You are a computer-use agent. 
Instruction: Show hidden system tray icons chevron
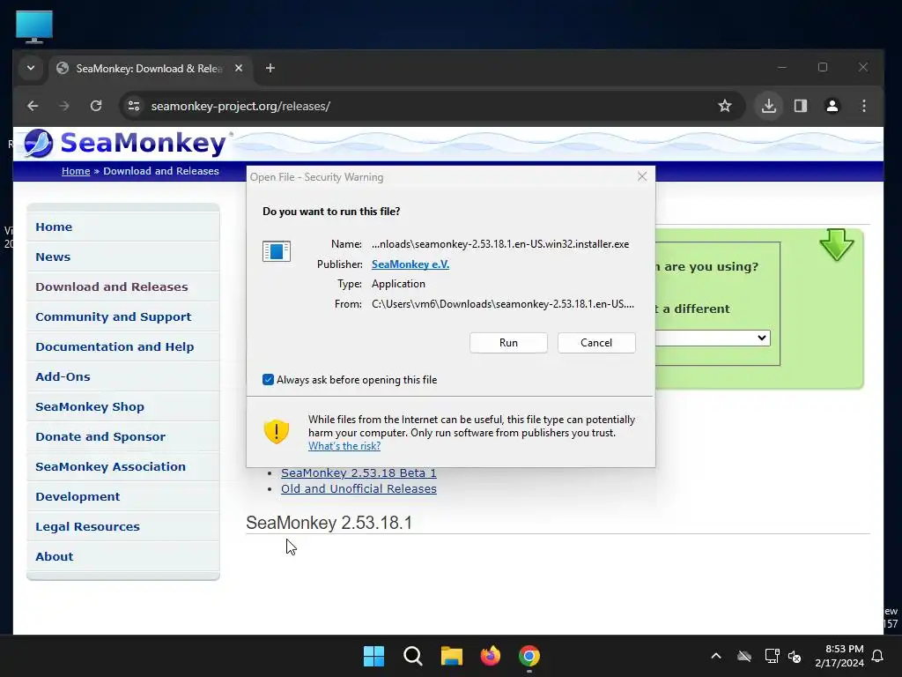[x=715, y=656]
